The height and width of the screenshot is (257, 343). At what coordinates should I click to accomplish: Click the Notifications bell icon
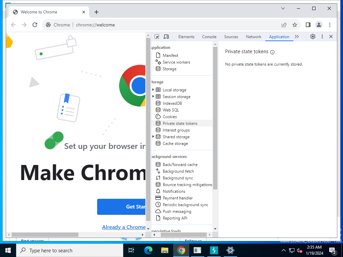[158, 191]
